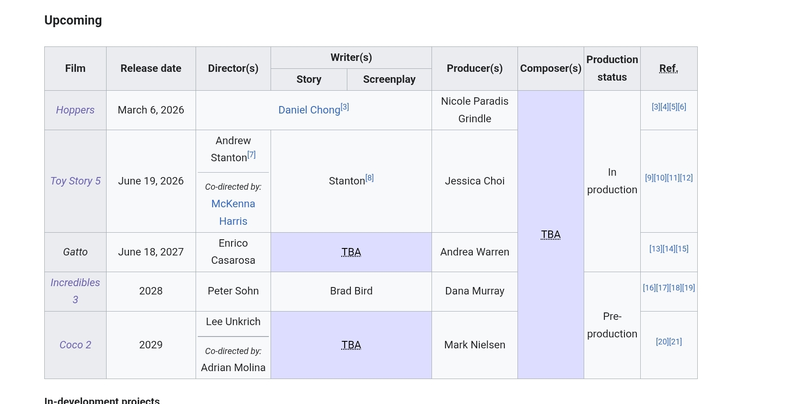Image resolution: width=785 pixels, height=404 pixels.
Task: Open citation [13] in Gatto row
Action: (x=656, y=248)
